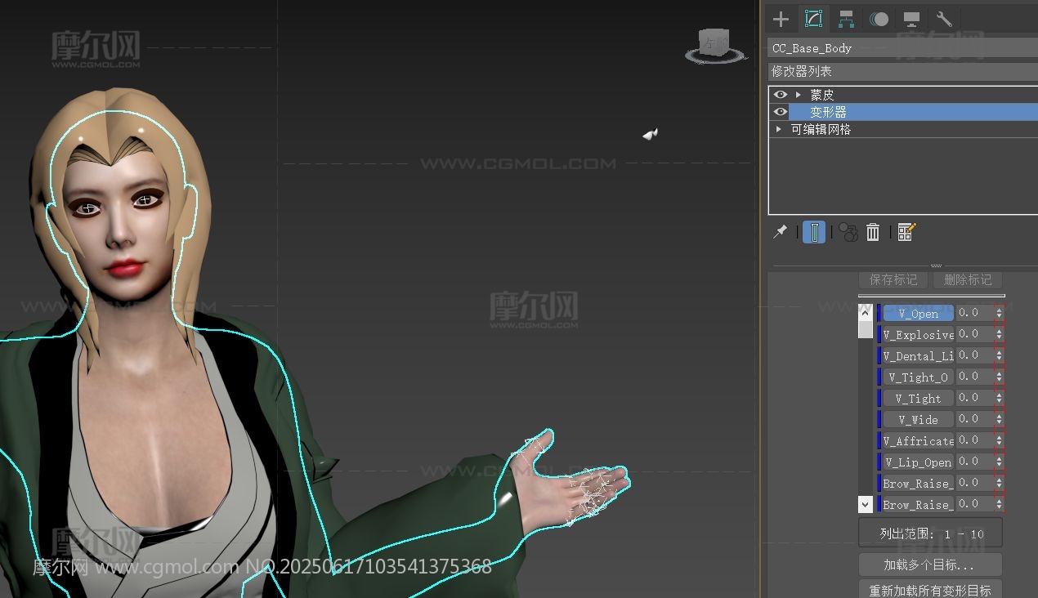Toggle eye visibility for 蒙皮 modifier
1038x598 pixels.
(780, 95)
